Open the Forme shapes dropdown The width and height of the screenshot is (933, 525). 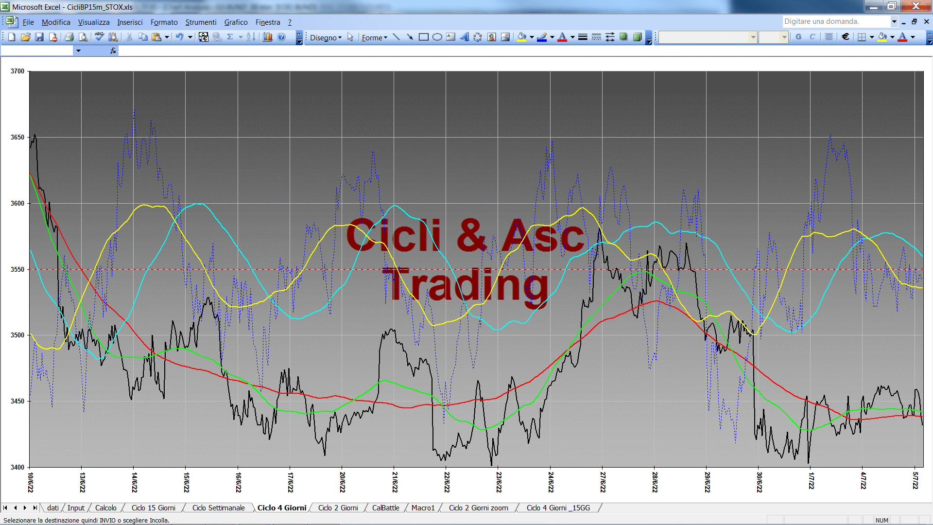374,37
